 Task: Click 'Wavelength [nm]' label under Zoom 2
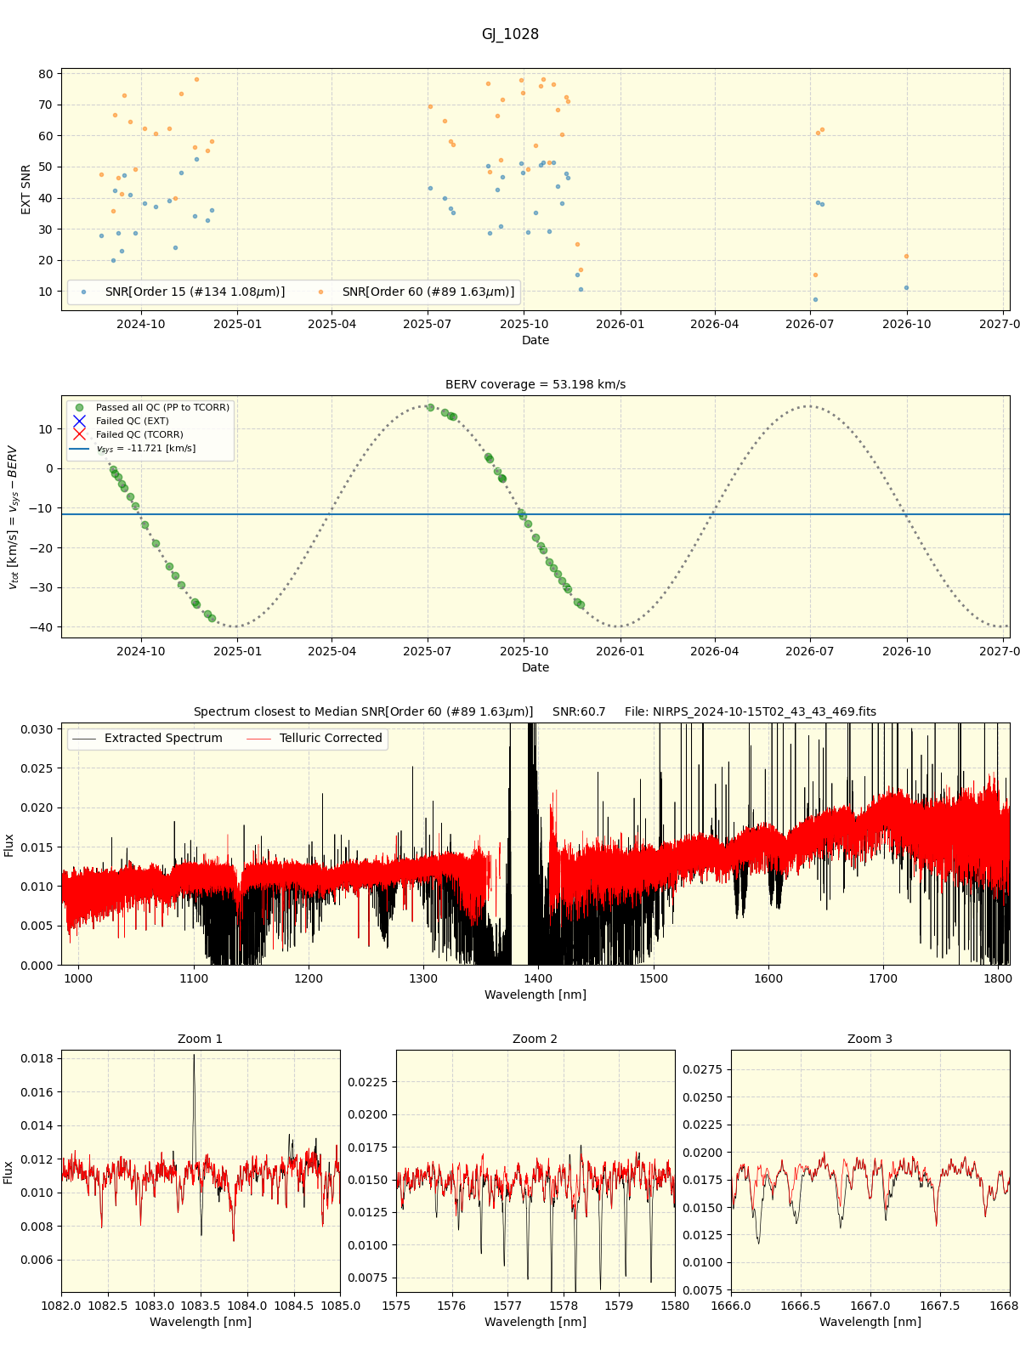535,1322
